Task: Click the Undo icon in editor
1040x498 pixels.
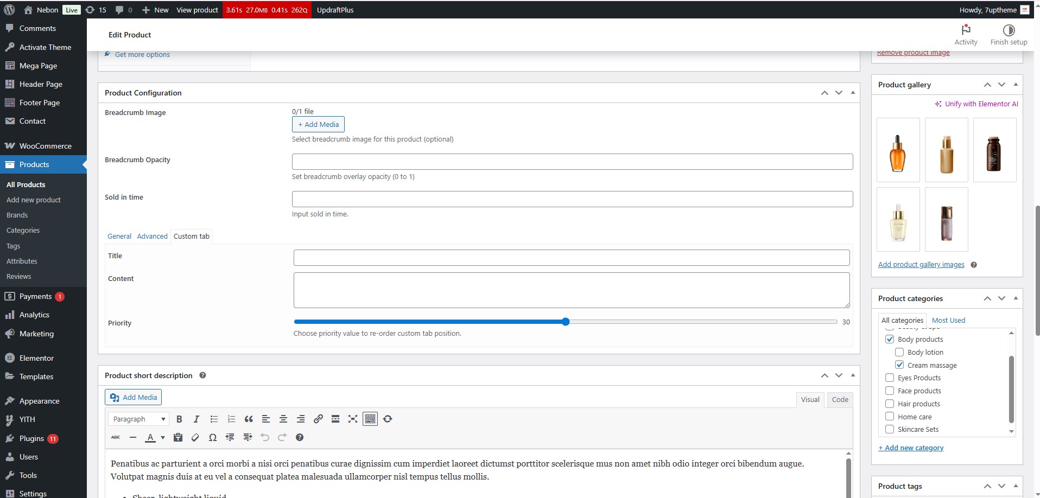Action: click(x=265, y=437)
